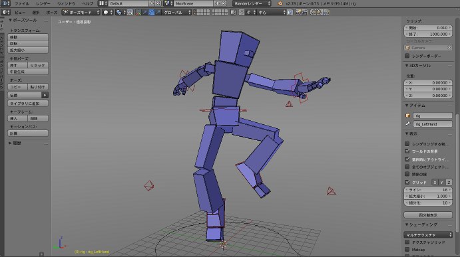Open the Blender Render engine dropdown
This screenshot has width=460, height=257.
252,3
